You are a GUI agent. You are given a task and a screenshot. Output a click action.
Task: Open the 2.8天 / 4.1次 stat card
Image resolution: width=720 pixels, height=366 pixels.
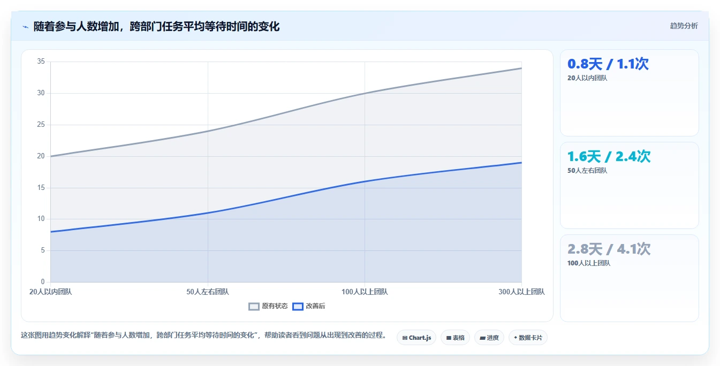tap(630, 278)
